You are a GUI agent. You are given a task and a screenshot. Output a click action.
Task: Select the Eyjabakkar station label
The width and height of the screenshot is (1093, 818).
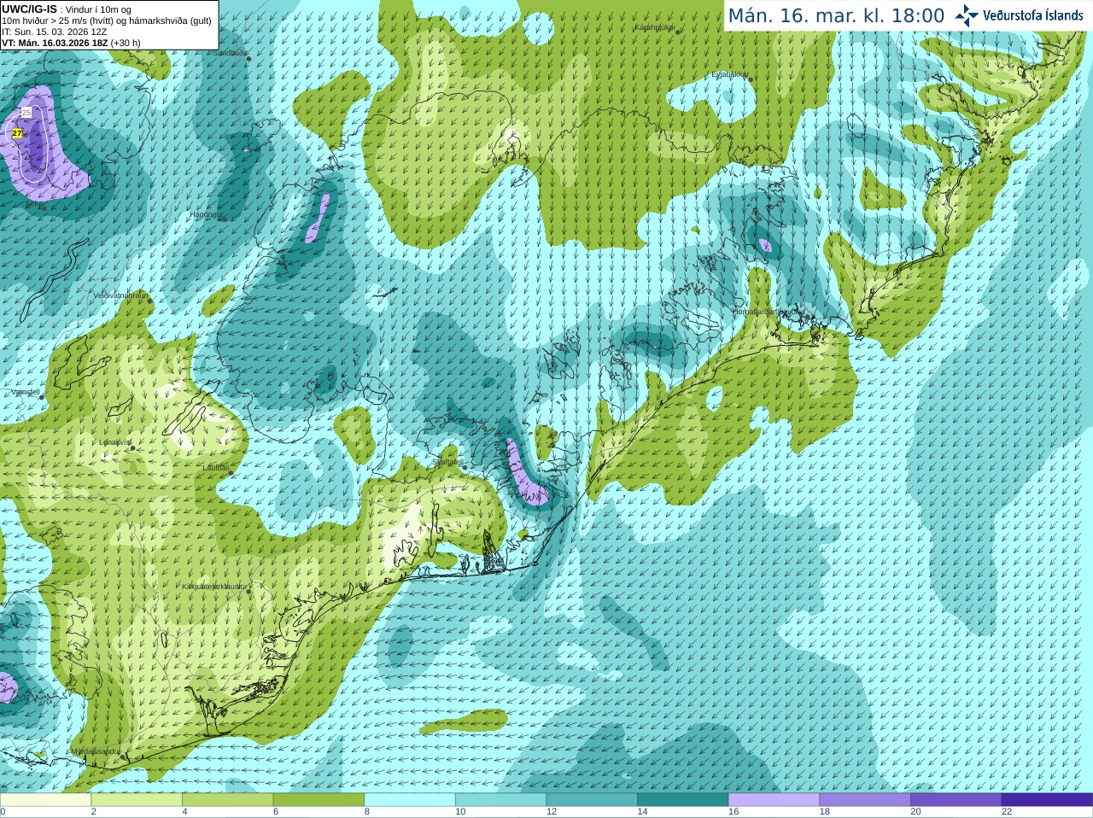(730, 74)
